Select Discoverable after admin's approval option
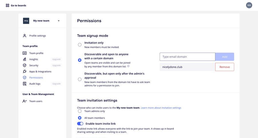This screenshot has height=138, width=258. tap(80, 79)
